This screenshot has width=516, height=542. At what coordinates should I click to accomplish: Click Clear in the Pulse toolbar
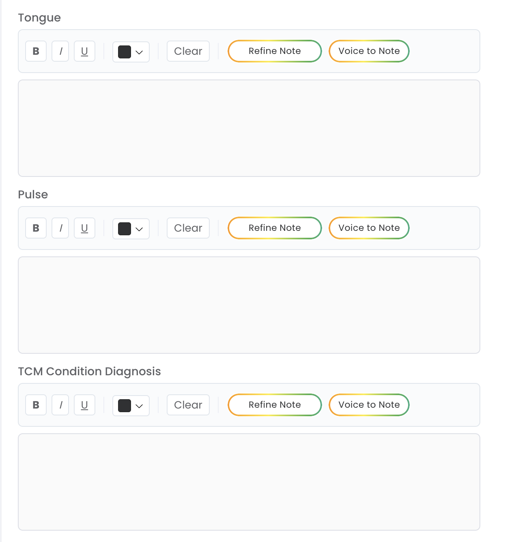click(188, 228)
